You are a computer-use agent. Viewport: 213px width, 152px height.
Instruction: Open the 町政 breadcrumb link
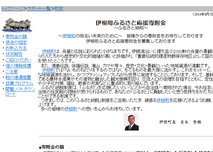[x=59, y=9]
